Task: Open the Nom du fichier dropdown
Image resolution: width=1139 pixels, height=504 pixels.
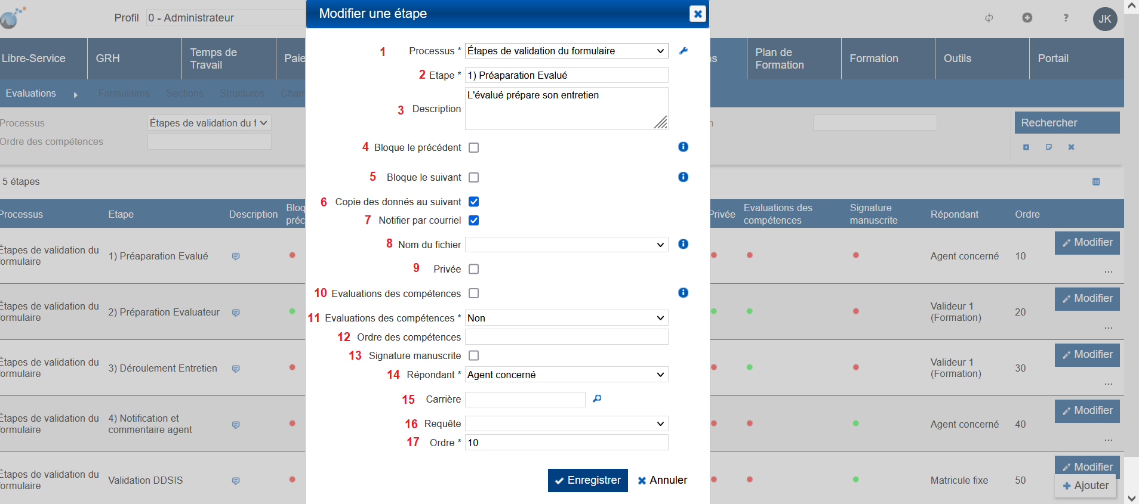Action: 566,245
